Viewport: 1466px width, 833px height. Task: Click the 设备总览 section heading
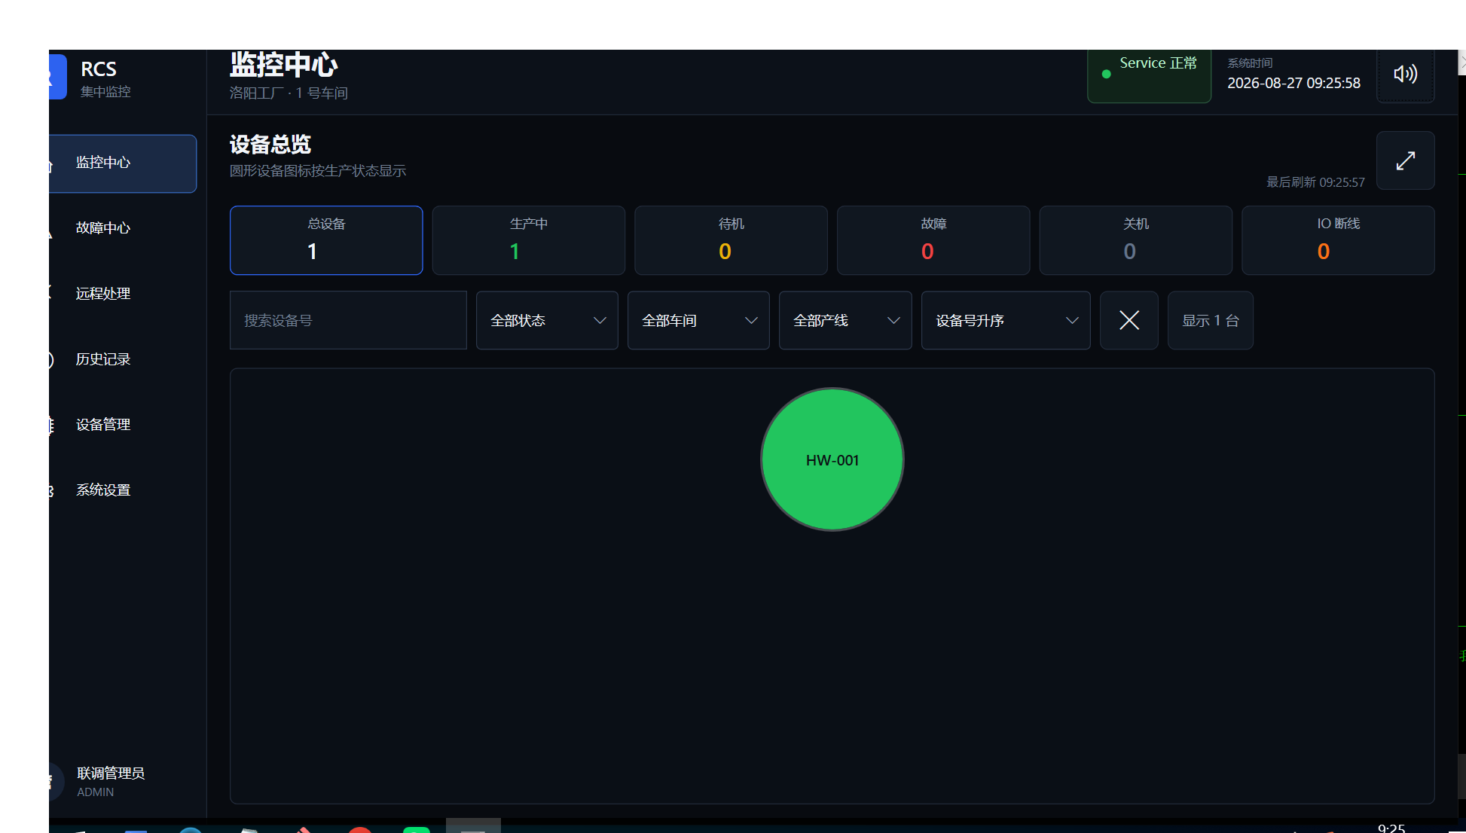[x=270, y=144]
